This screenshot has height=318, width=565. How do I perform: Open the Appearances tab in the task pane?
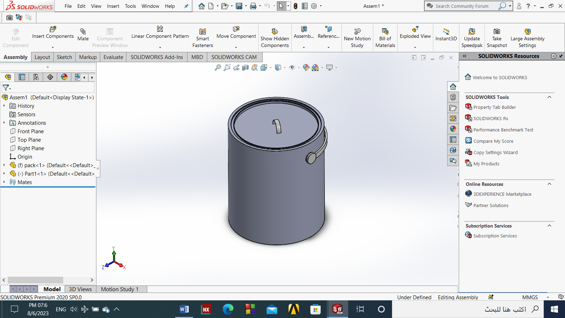pos(453,129)
